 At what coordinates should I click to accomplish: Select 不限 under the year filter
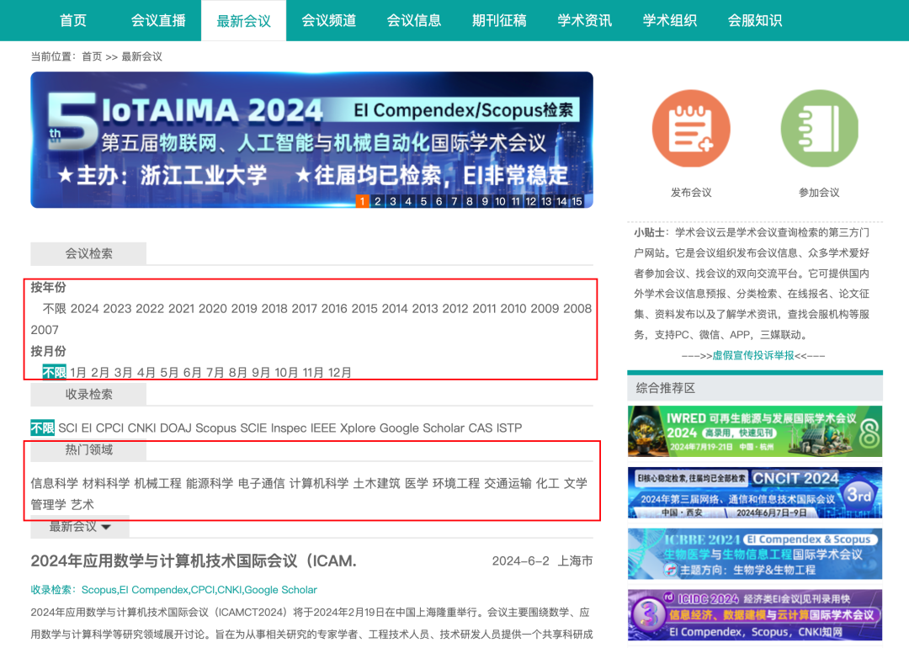coord(55,308)
